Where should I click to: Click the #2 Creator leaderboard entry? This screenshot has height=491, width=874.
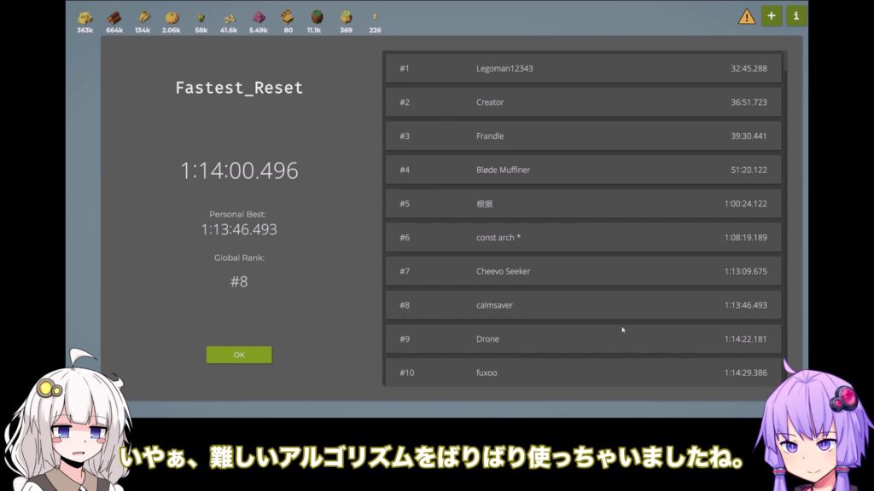[x=583, y=102]
